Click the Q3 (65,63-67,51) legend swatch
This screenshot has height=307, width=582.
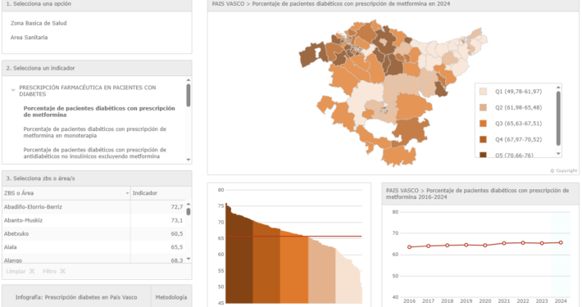(483, 124)
